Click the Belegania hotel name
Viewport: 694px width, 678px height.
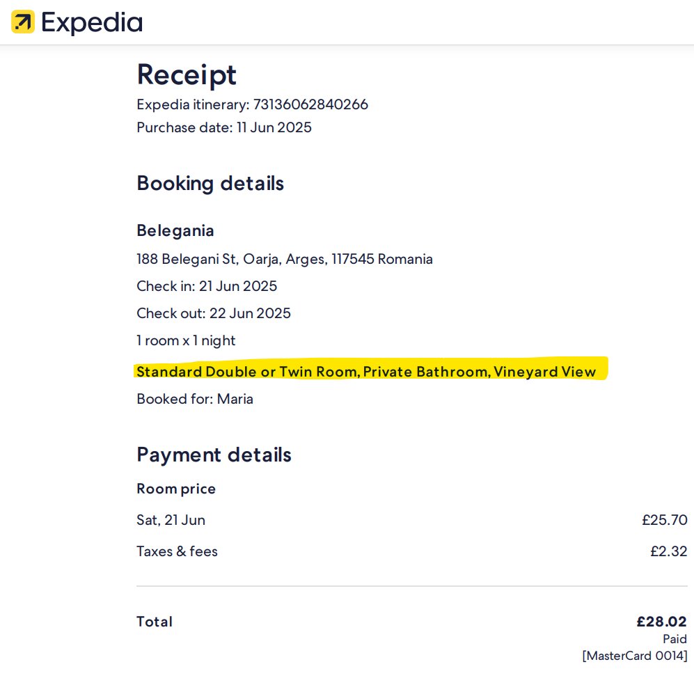click(x=175, y=231)
